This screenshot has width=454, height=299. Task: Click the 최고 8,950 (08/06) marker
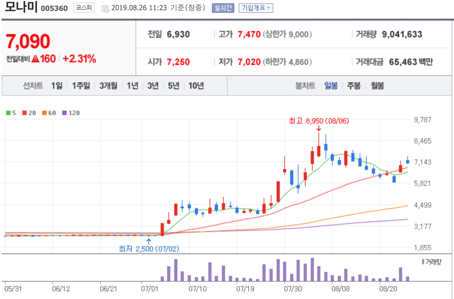[319, 121]
